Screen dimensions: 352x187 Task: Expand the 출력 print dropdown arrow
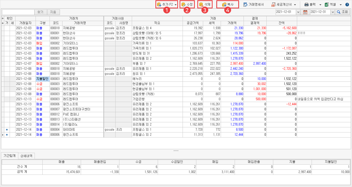pos(320,5)
